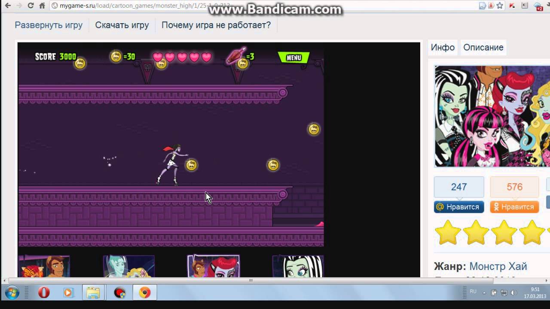Click the horizontal scrollbar below the page
This screenshot has width=550, height=309.
pyautogui.click(x=251, y=281)
